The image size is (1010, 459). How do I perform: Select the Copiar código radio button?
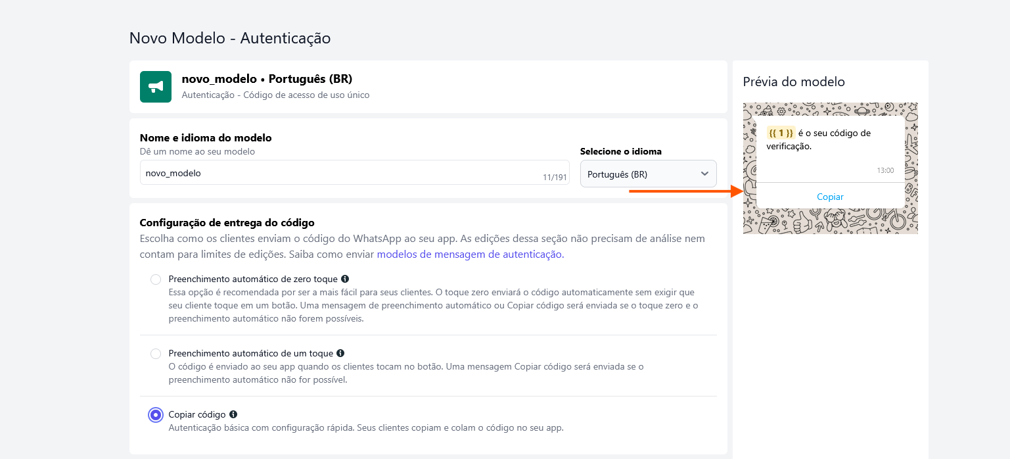point(156,415)
